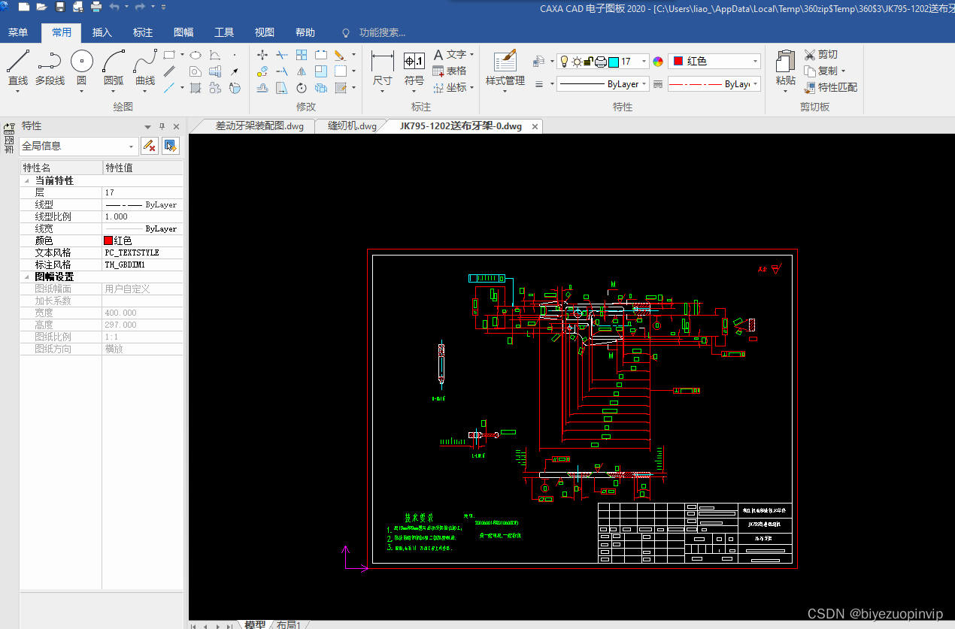The image size is (955, 629).
Task: Select the parallel lines tool
Action: [170, 71]
